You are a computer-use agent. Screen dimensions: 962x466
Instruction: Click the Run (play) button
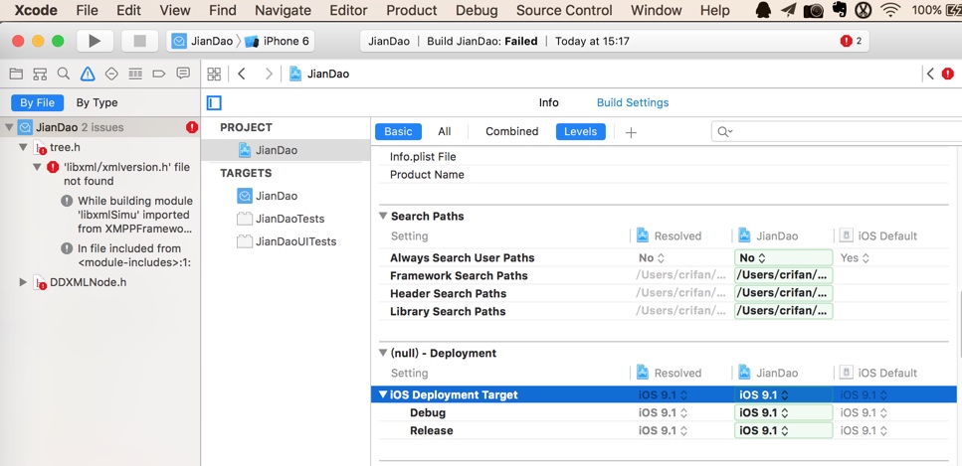pos(95,41)
